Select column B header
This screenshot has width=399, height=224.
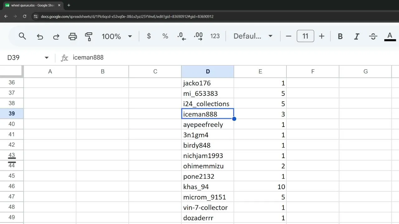click(x=103, y=72)
